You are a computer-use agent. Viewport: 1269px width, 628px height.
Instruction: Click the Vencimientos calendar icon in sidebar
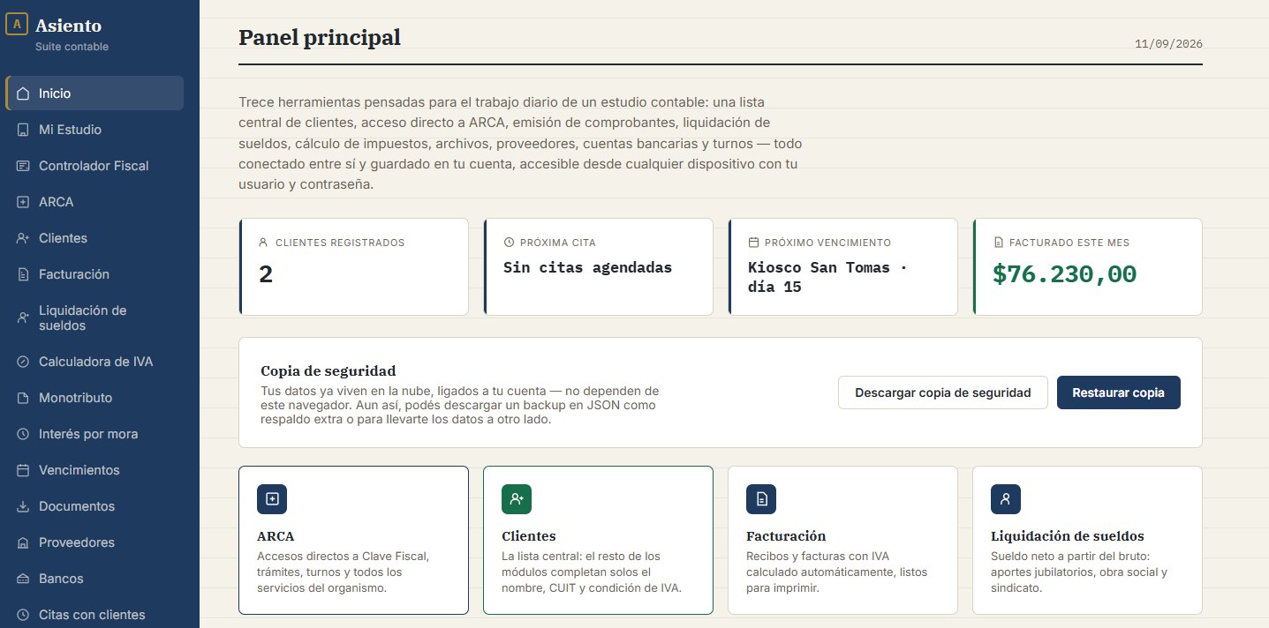point(23,470)
